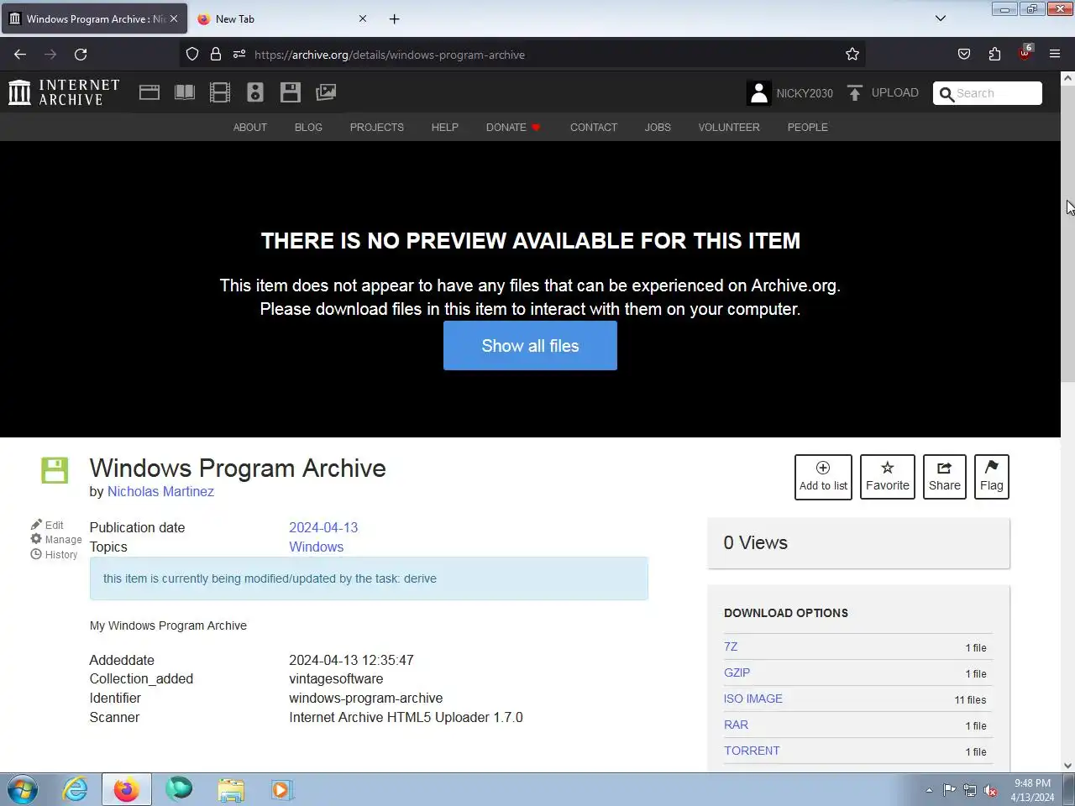
Task: Open the Audio speaker icon
Action: point(255,92)
